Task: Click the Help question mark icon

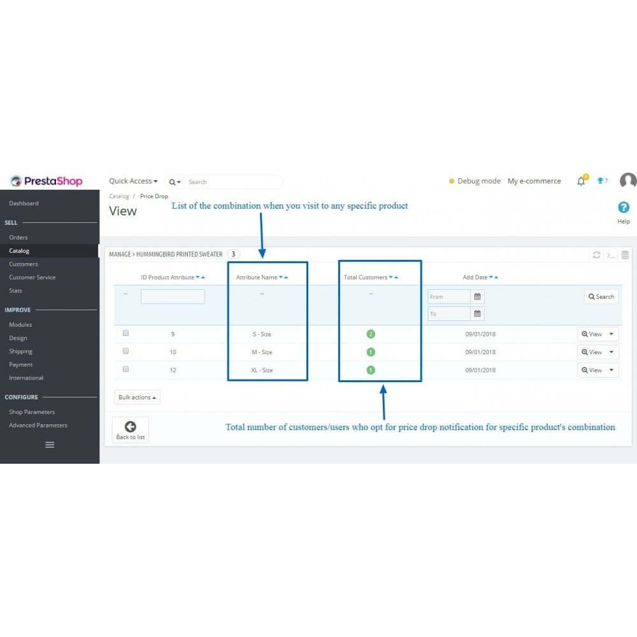Action: coord(623,207)
